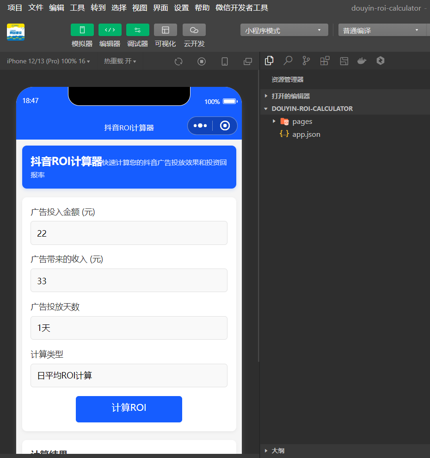Open the 设置 menu

click(x=181, y=7)
